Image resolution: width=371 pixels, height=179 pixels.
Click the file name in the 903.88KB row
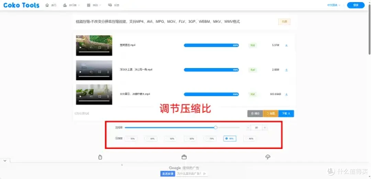[x=135, y=94]
